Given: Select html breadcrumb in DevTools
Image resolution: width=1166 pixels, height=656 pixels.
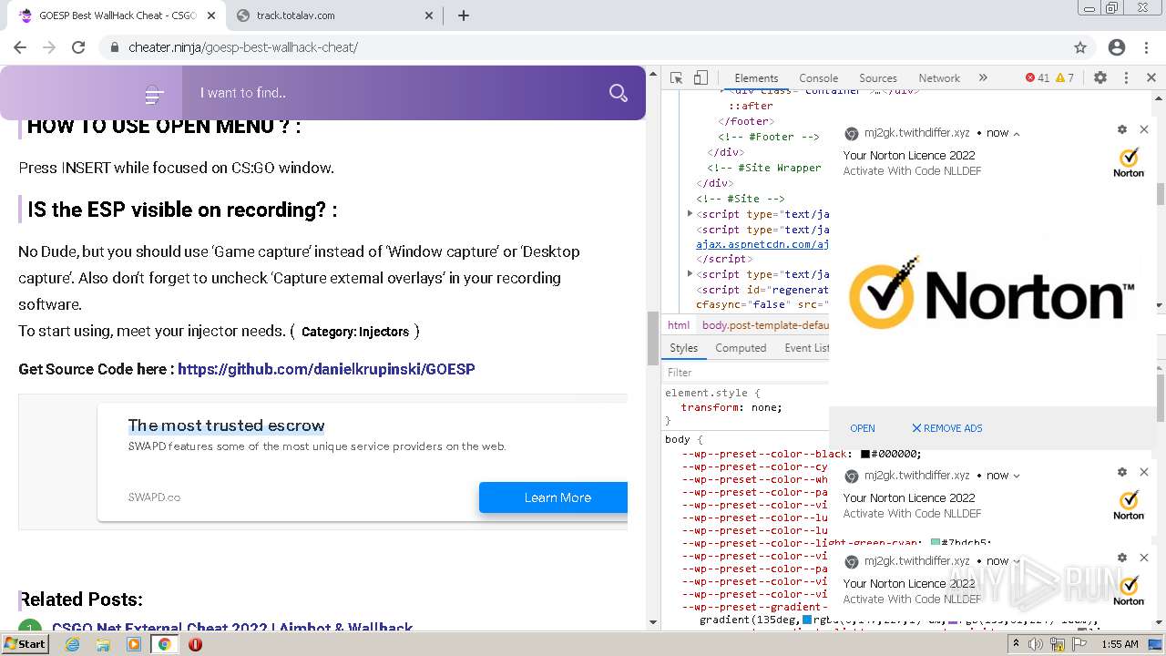Looking at the screenshot, I should tap(679, 325).
